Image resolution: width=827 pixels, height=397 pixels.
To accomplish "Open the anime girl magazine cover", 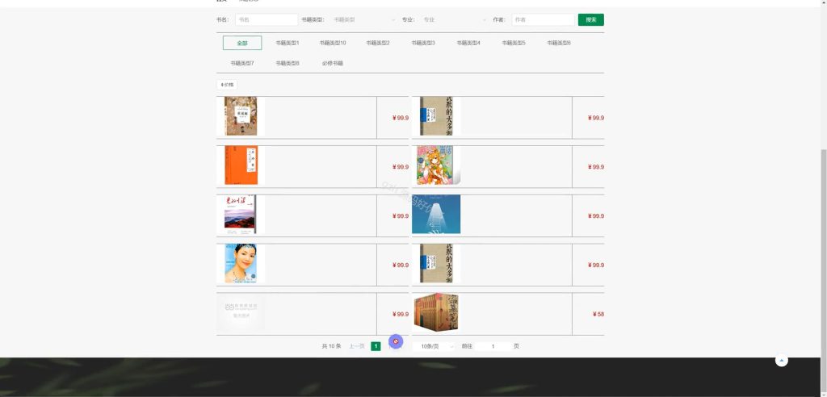I will pyautogui.click(x=436, y=165).
